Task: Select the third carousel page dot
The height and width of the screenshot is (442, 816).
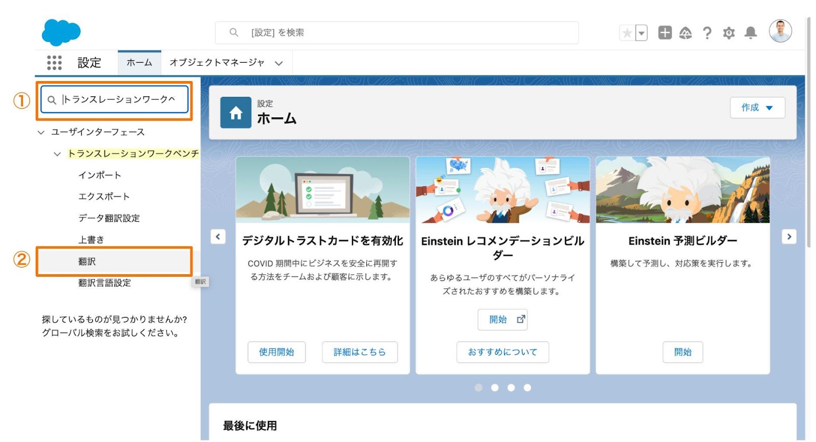Action: [x=511, y=388]
